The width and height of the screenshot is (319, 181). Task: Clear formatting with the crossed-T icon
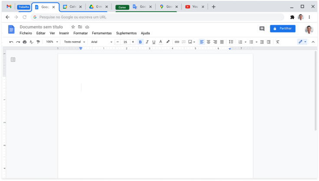277,42
